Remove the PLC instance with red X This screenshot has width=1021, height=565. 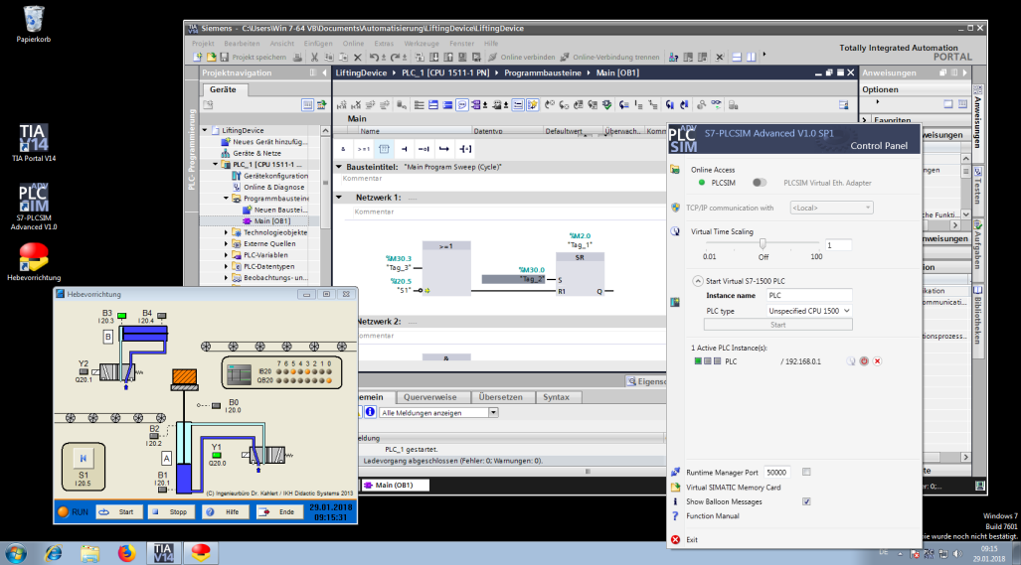[x=877, y=360]
